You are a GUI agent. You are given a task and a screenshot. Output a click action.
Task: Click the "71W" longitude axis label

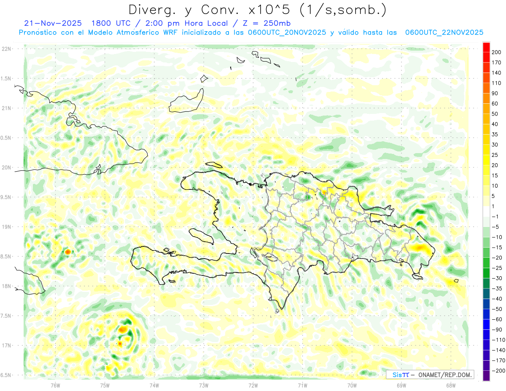(x=302, y=385)
